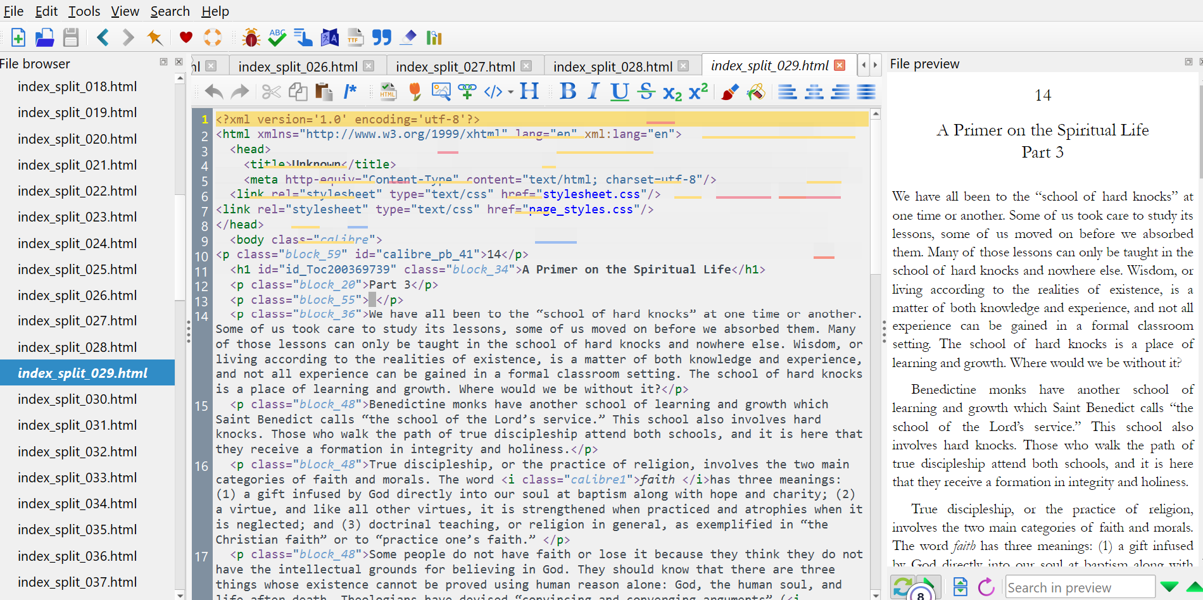This screenshot has height=600, width=1203.
Task: Open the Tools menu
Action: click(x=84, y=11)
